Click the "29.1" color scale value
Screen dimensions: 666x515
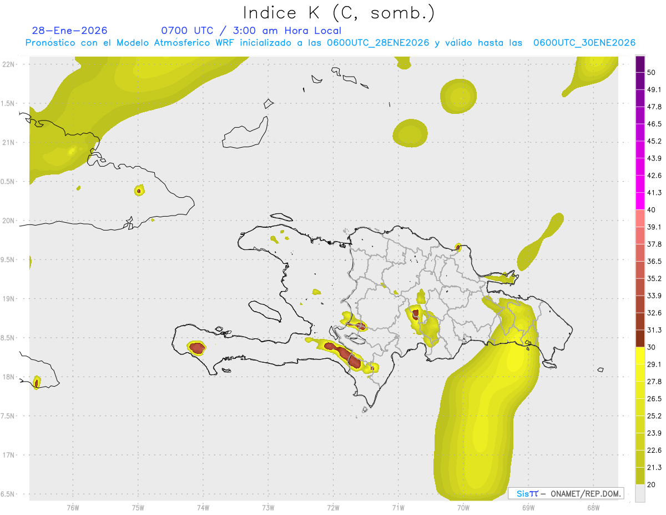pyautogui.click(x=654, y=364)
